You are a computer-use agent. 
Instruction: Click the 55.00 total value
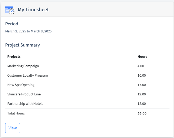(x=142, y=113)
